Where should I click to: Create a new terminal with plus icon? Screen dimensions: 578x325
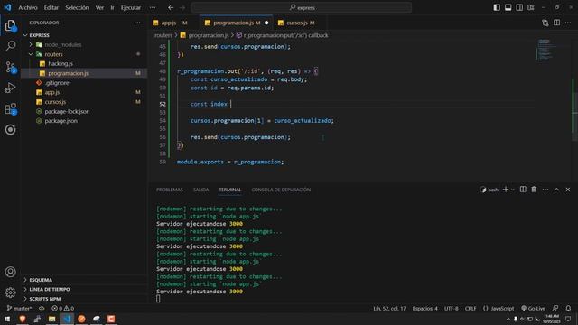pos(506,190)
